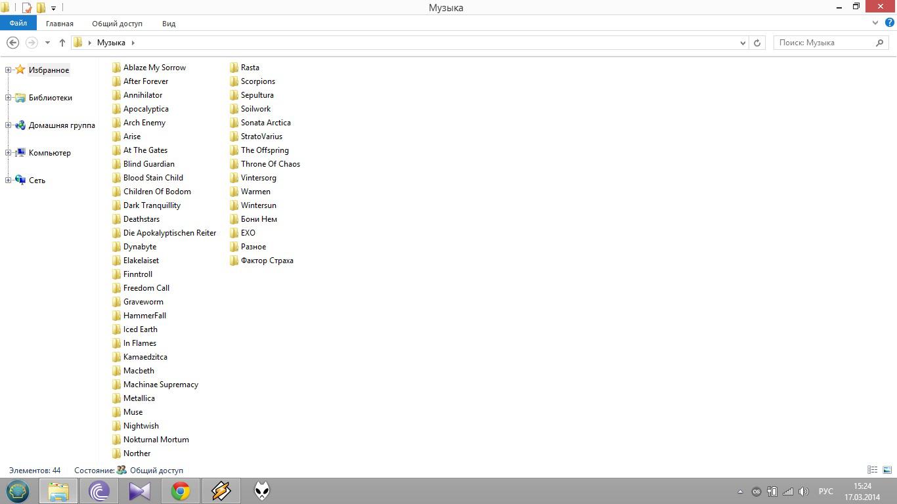Show hidden system tray icons

pyautogui.click(x=740, y=492)
